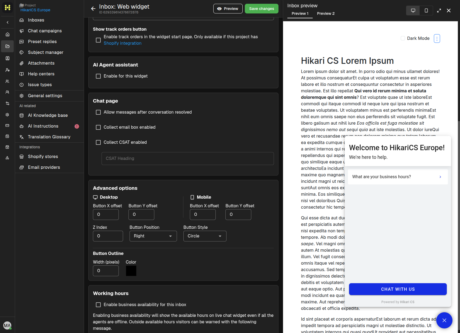Open the MA user avatar
The width and height of the screenshot is (460, 333).
tap(7, 325)
